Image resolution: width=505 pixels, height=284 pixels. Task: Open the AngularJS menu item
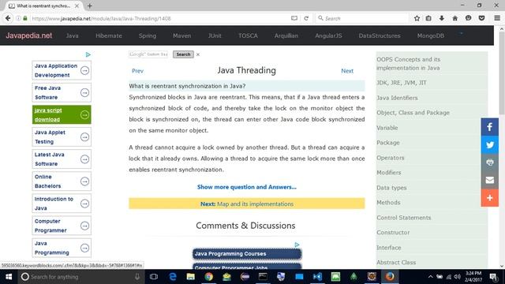coord(328,35)
